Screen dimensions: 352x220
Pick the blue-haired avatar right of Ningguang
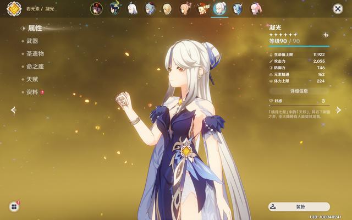pyautogui.click(x=238, y=9)
